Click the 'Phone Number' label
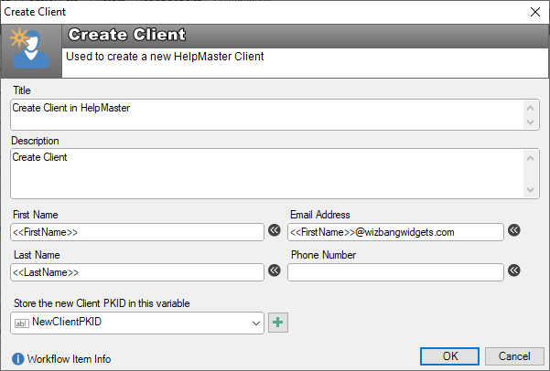550x371 pixels. coord(323,255)
